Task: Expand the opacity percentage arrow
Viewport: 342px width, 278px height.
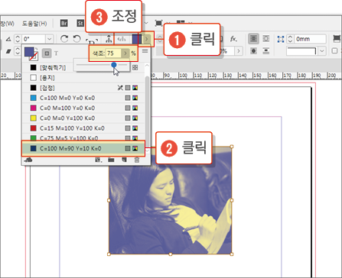Action: tap(239, 51)
